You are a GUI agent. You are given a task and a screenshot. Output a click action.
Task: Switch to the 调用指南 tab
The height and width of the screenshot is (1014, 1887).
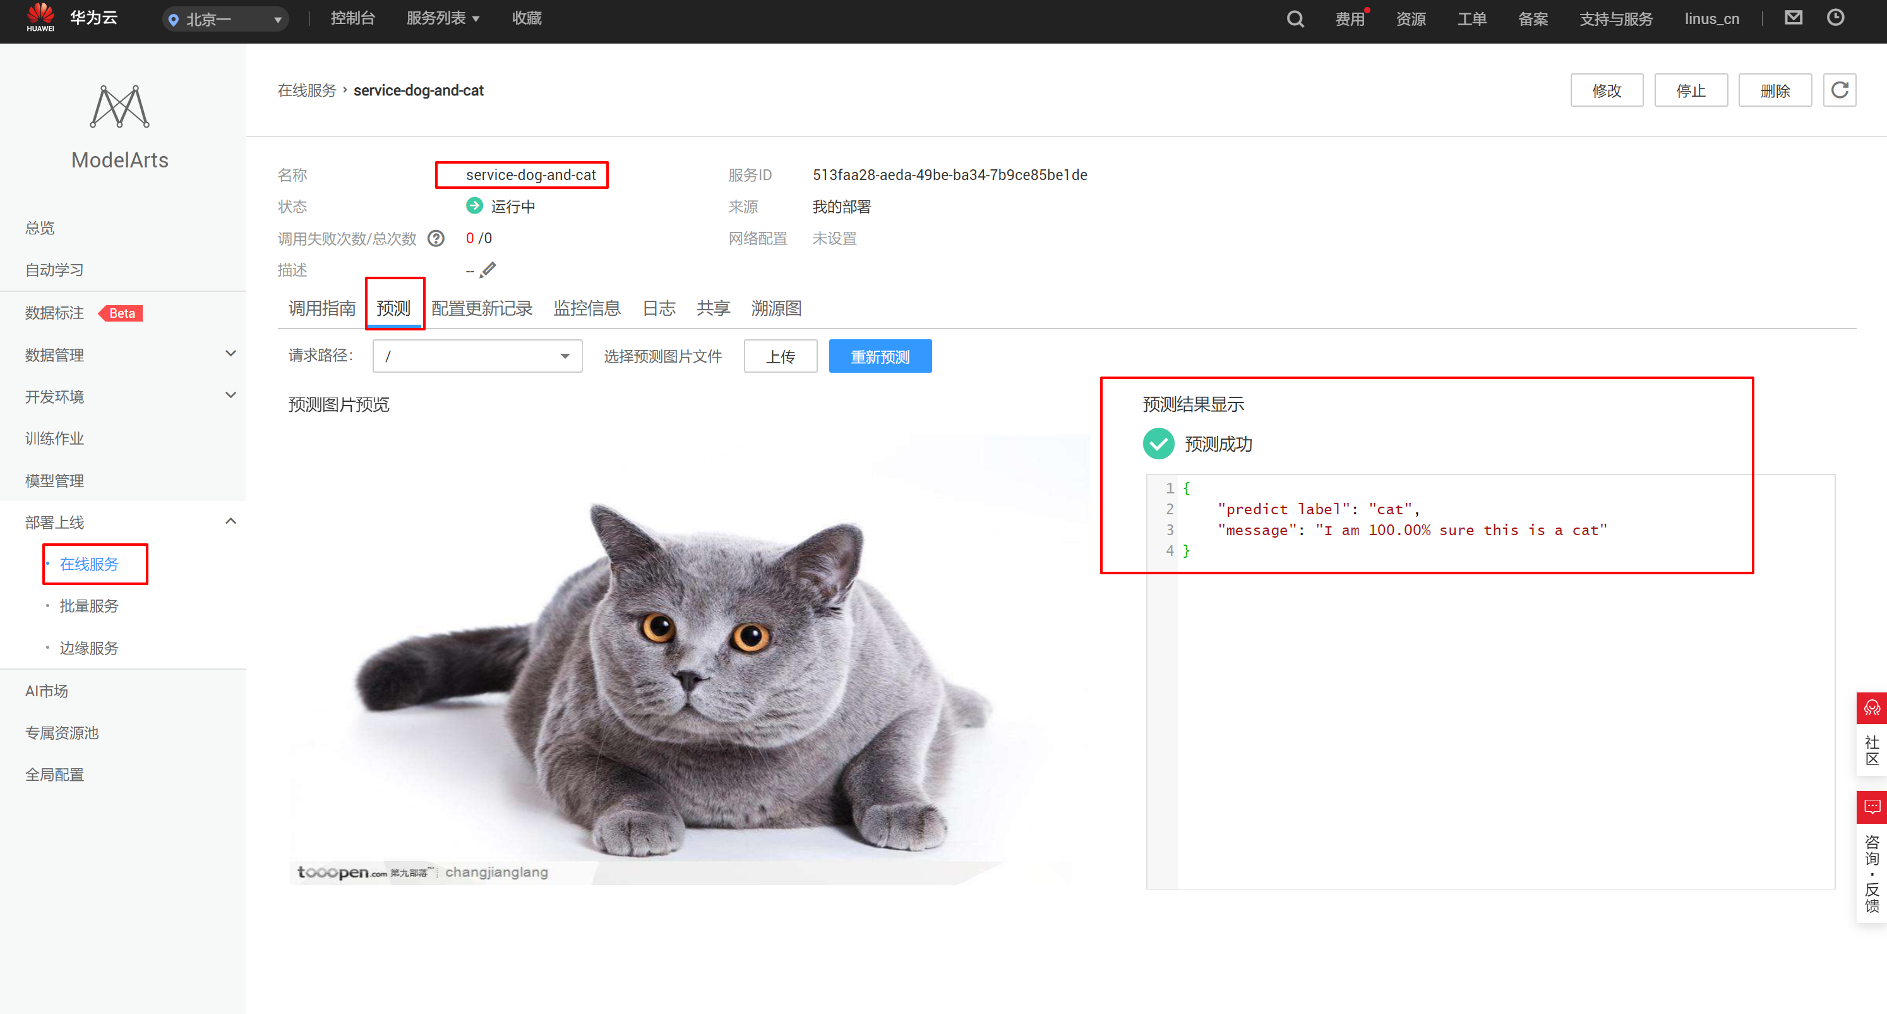321,308
